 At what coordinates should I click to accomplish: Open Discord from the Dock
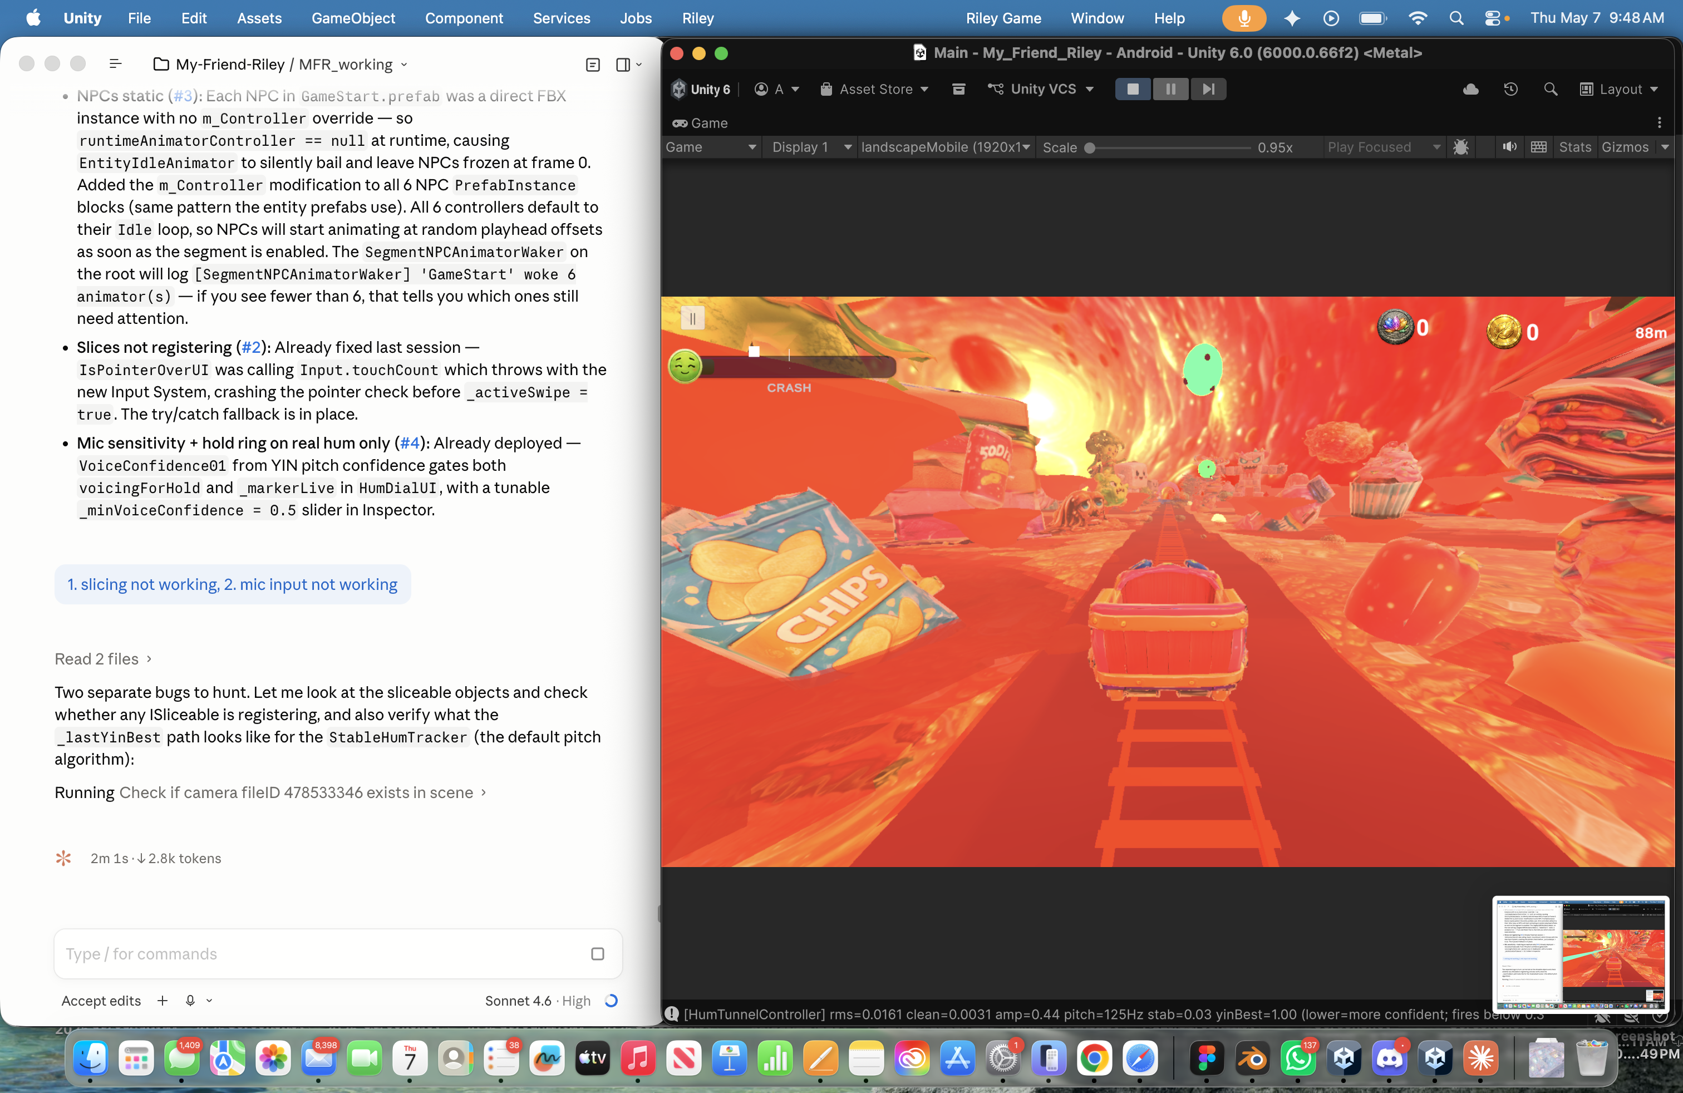(x=1390, y=1058)
